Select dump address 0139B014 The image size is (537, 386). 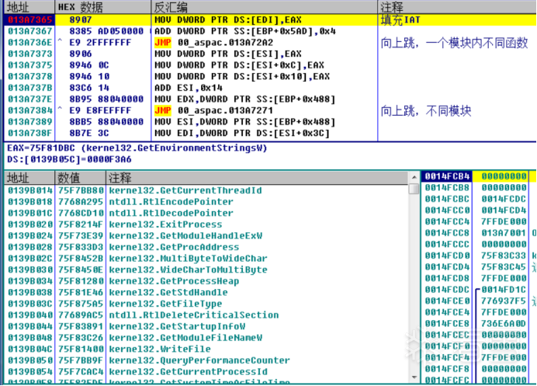[29, 190]
